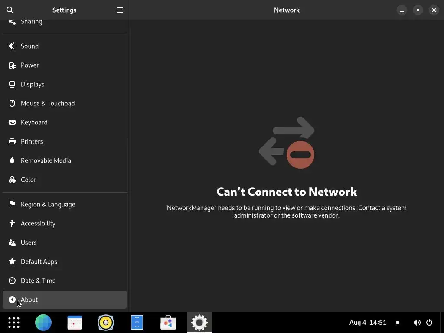Open the Color settings entry

coord(65,180)
